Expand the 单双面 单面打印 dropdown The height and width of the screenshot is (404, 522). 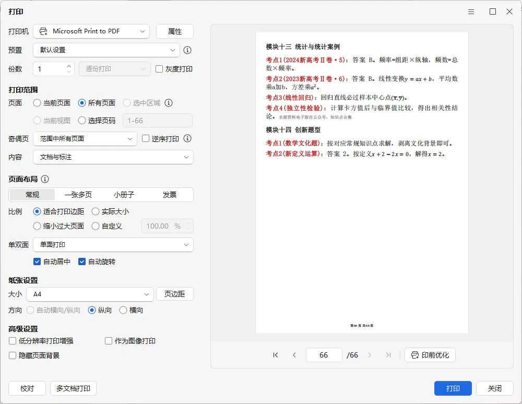tap(113, 245)
